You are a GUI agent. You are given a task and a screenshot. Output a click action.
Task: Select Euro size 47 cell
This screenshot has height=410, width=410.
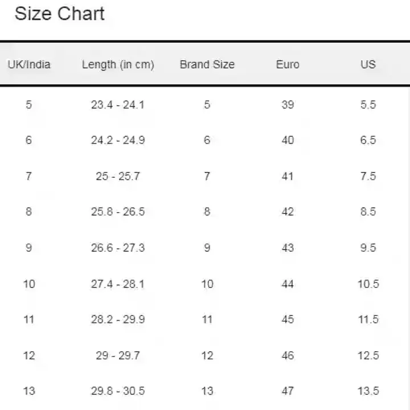(x=288, y=391)
